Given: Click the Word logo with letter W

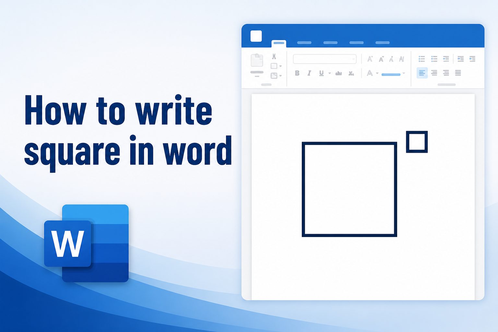Looking at the screenshot, I should [x=86, y=243].
